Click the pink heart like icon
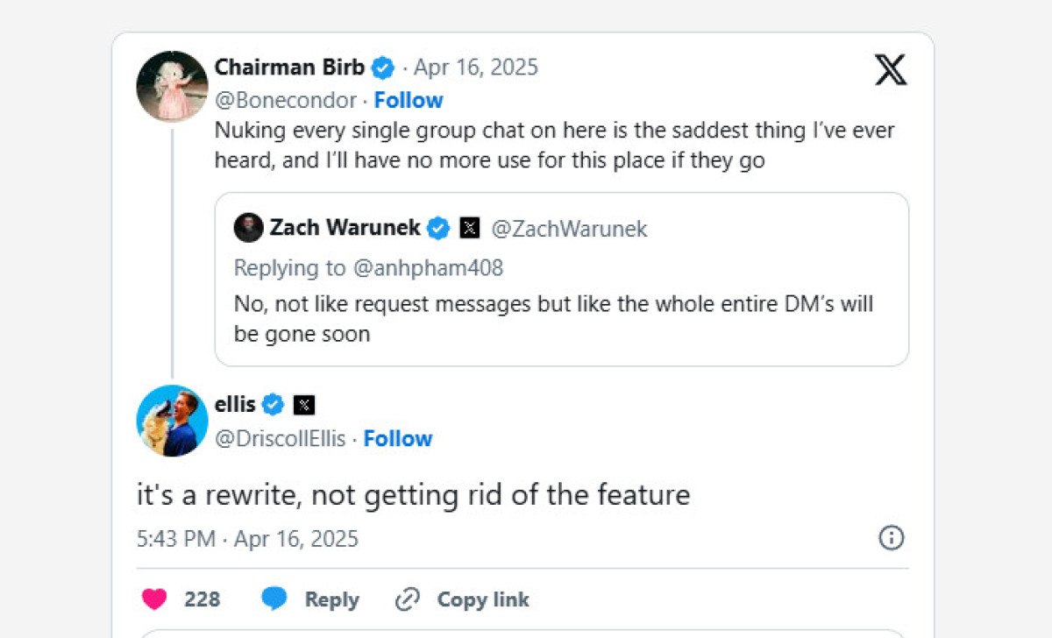Screen dimensions: 1052x638 [154, 599]
